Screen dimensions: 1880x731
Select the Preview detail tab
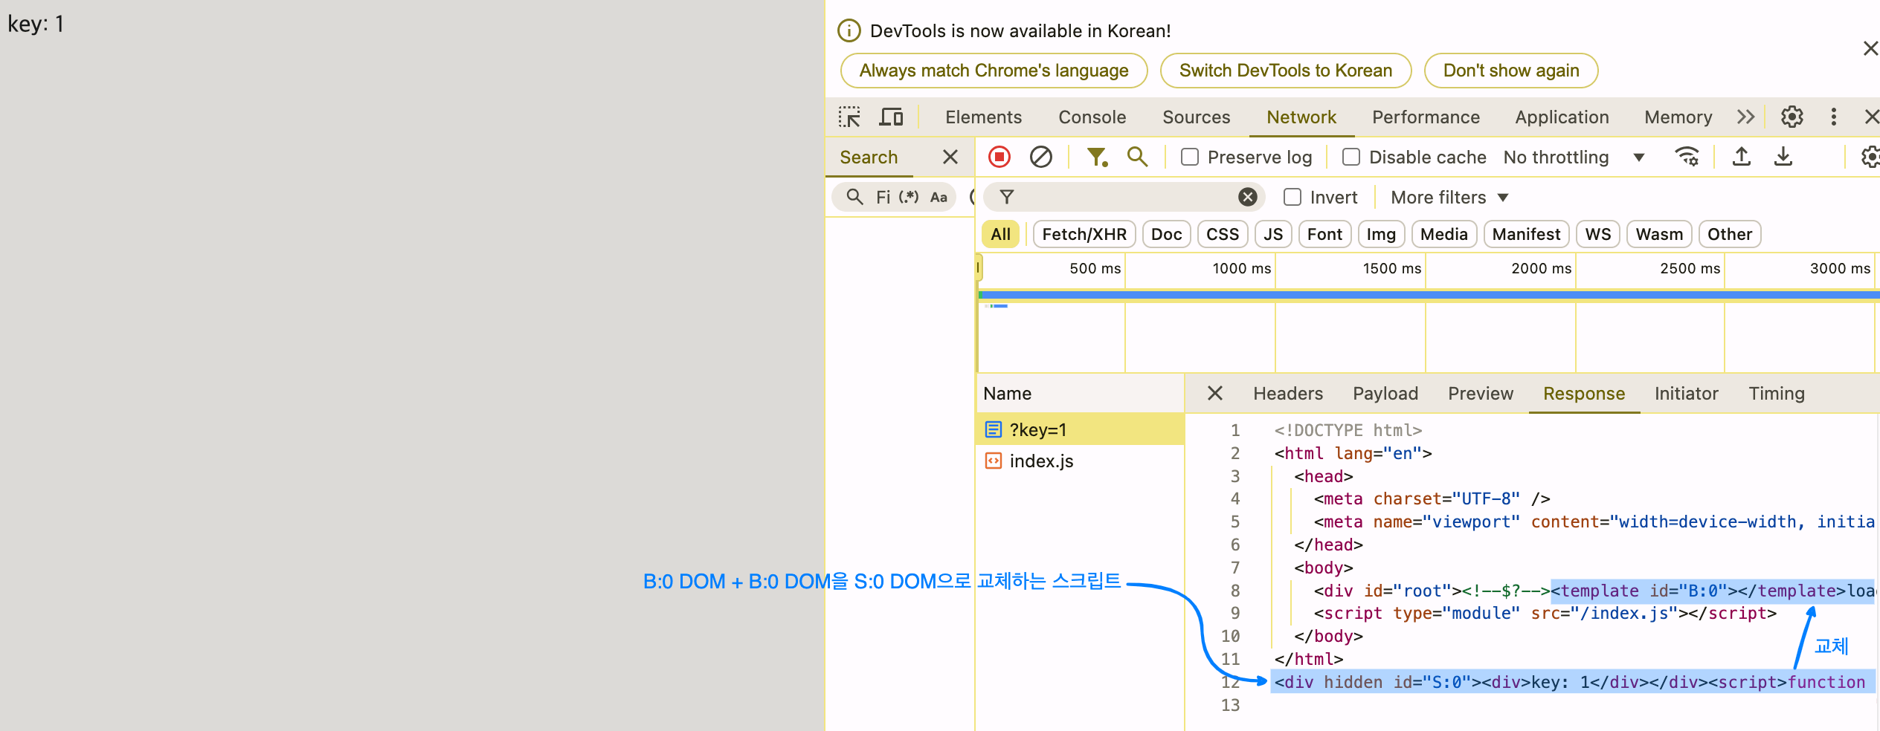(x=1481, y=393)
